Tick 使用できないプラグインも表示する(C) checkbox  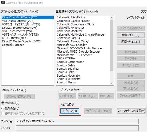tap(3, 113)
